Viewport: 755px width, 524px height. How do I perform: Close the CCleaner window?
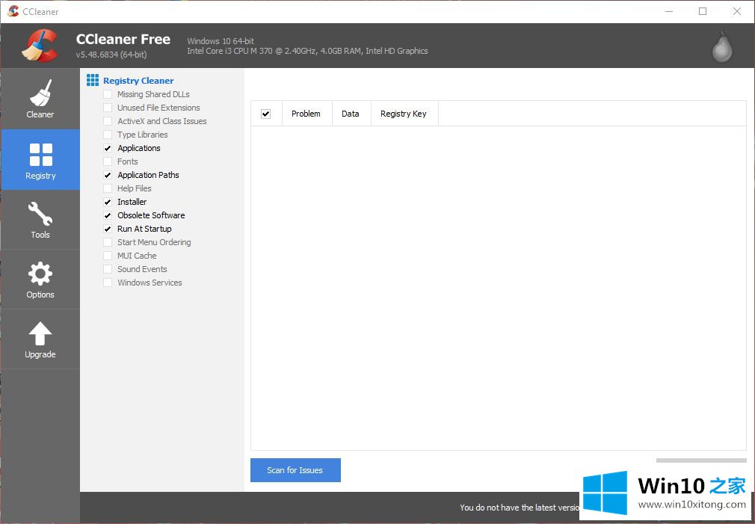pos(737,11)
